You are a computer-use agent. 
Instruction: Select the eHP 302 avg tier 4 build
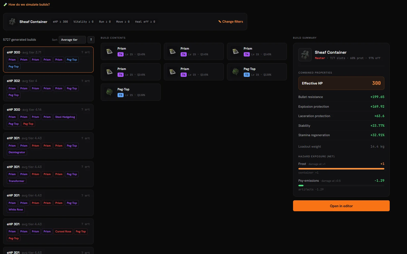tap(48, 88)
